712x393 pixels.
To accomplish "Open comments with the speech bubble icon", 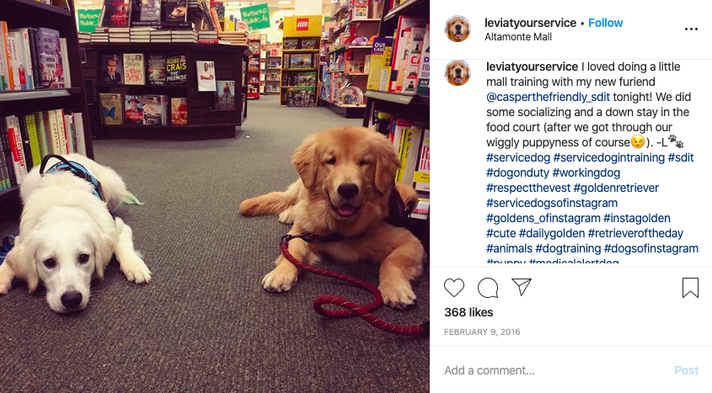I will pyautogui.click(x=488, y=287).
